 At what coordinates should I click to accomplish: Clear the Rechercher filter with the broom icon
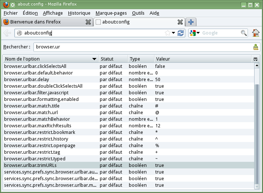click(256, 47)
